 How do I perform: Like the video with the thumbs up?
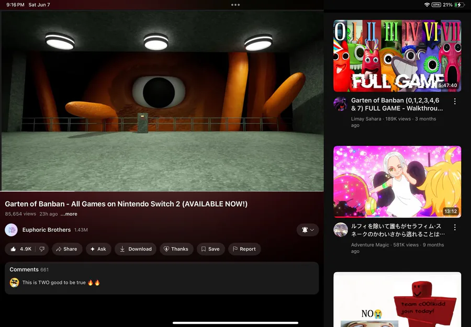20,249
